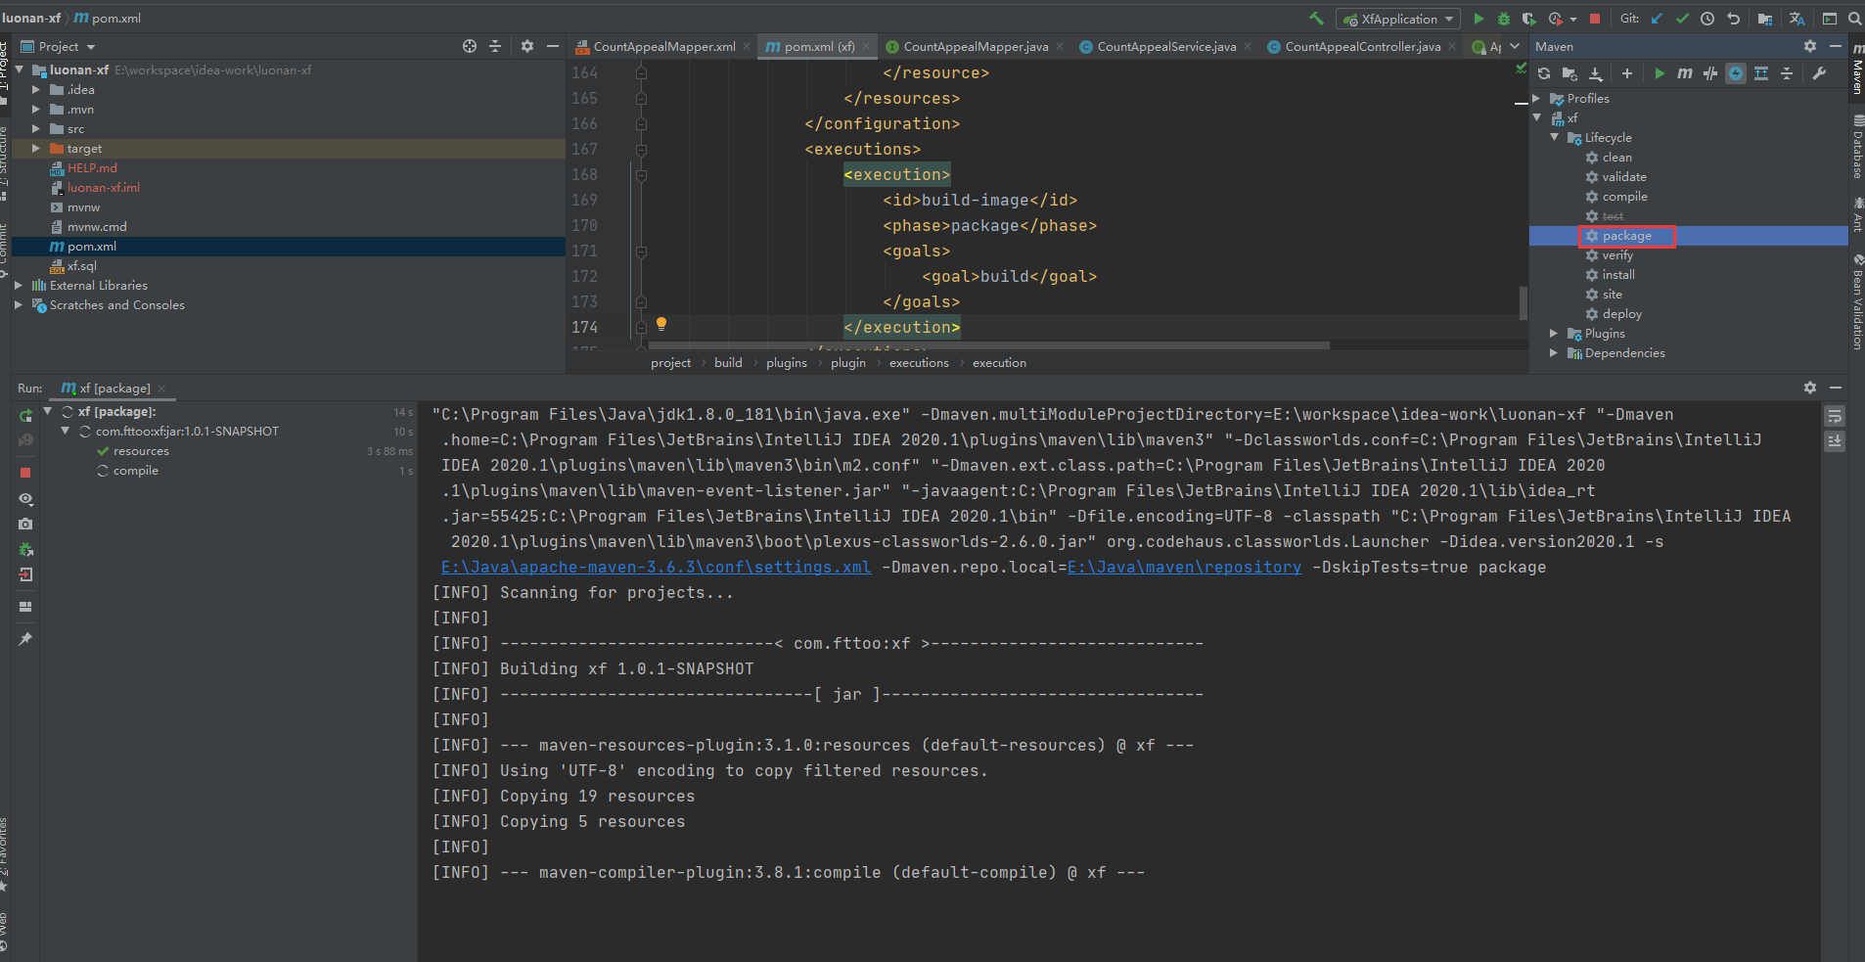Stop the running process in the top toolbar
The image size is (1865, 962).
(x=1595, y=19)
